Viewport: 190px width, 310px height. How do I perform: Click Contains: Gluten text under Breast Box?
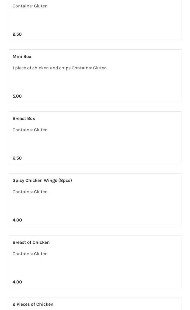click(x=30, y=130)
